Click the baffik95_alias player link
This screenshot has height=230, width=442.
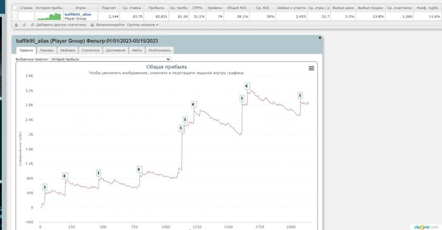click(x=78, y=15)
